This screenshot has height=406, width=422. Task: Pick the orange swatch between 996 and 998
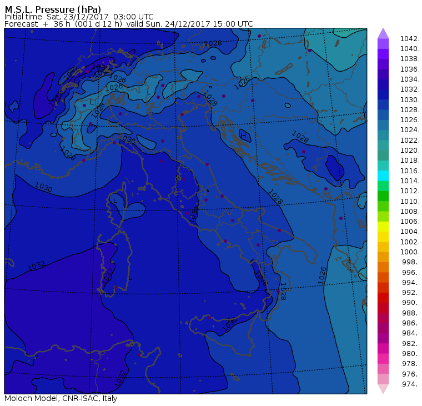click(383, 267)
